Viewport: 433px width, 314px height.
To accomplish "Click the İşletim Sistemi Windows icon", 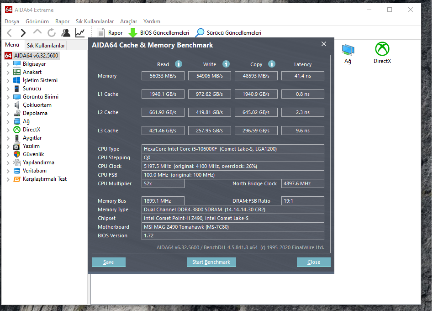I will point(17,80).
